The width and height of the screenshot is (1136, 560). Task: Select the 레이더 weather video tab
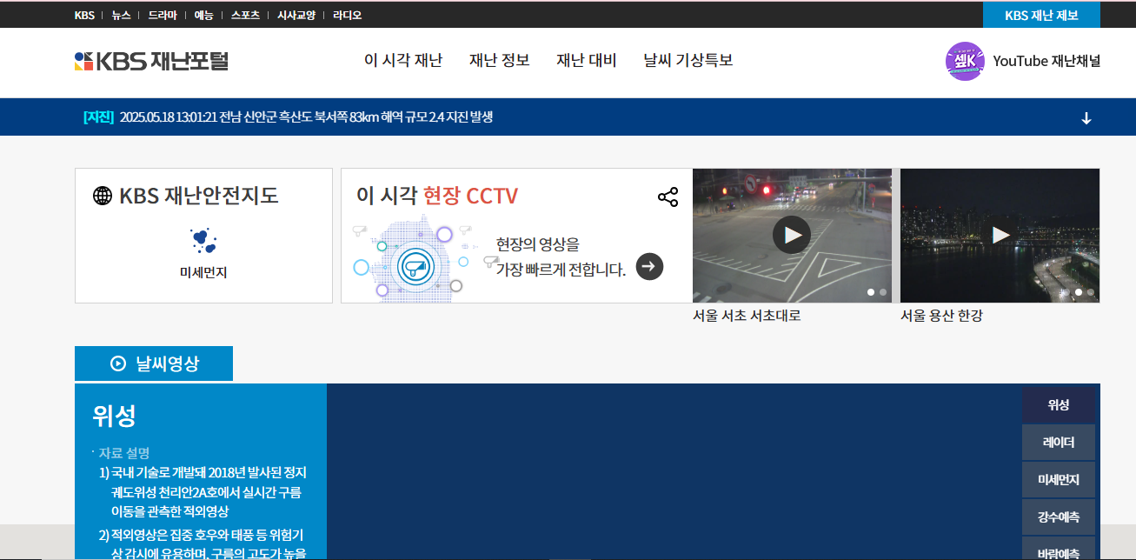point(1059,443)
